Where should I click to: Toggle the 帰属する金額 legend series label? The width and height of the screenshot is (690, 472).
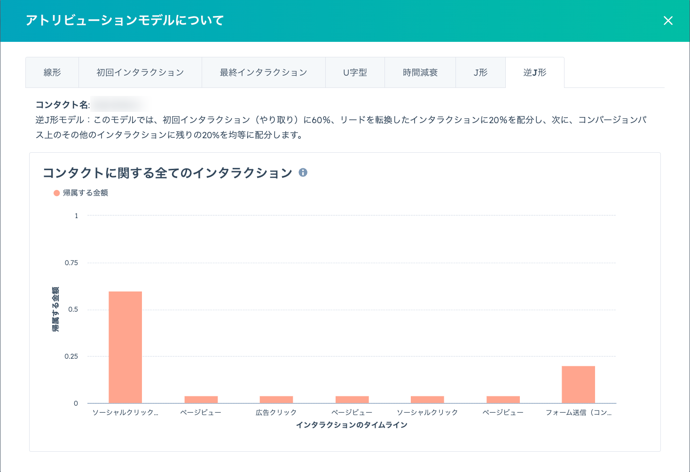[86, 193]
